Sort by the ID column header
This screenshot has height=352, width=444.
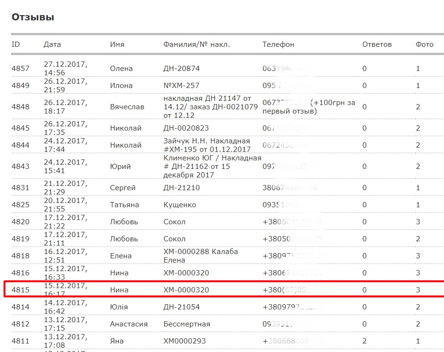[16, 44]
